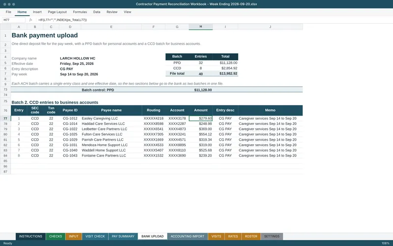Screen dimensions: 393x246
Task: Select payee Haddad Care Services LLC
Action: 112,124
